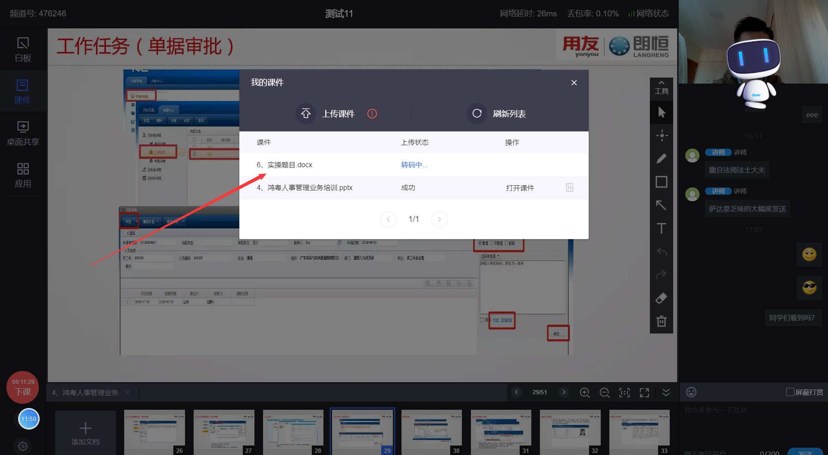Enable the 屏蔽打赏 checkbox
The height and width of the screenshot is (455, 828).
[790, 392]
